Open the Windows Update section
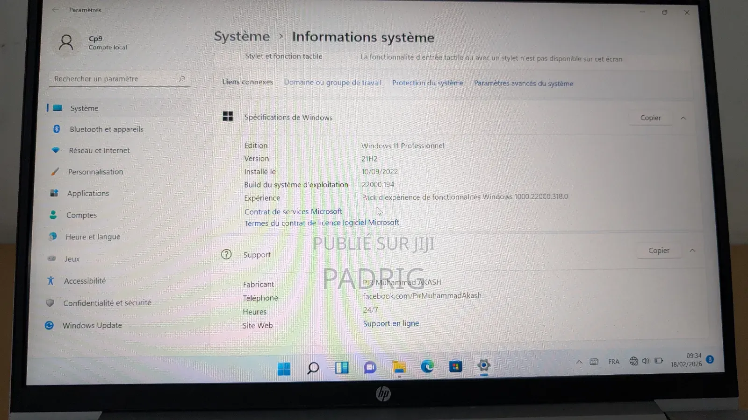 tap(92, 325)
